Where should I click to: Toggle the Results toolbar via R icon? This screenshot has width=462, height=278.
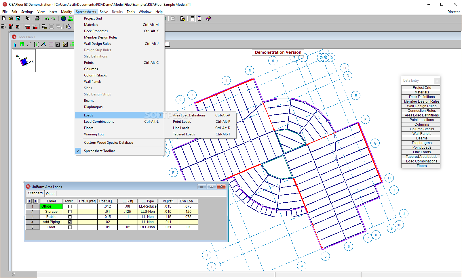(199, 18)
